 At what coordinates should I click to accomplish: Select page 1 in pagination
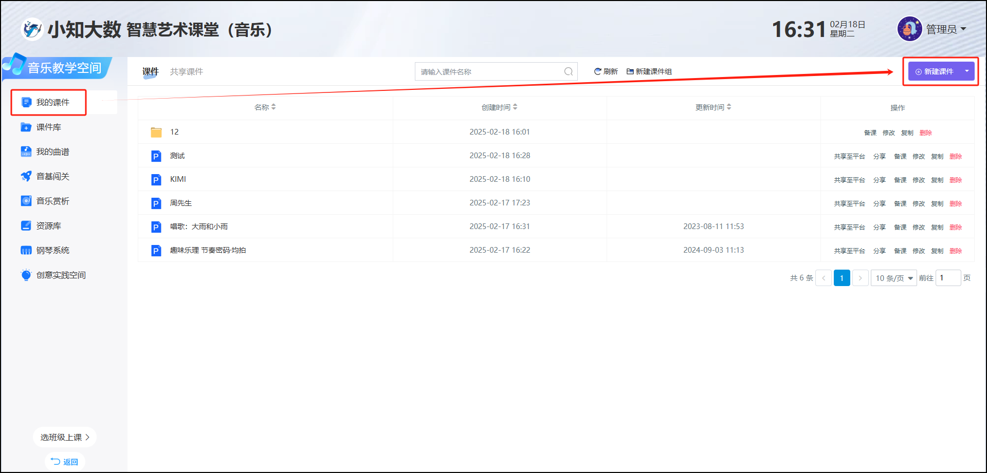(x=842, y=278)
